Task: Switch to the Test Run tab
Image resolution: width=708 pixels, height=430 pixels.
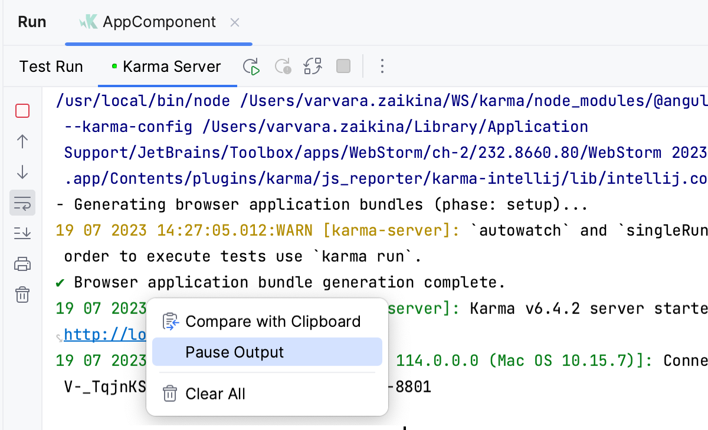Action: [x=51, y=67]
